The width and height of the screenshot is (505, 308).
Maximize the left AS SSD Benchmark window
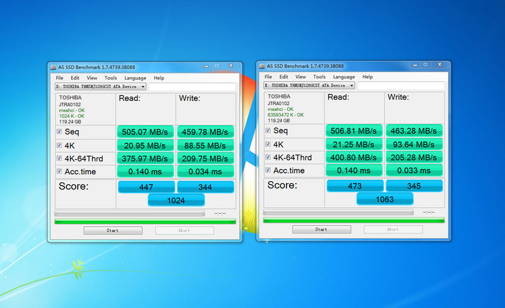(216, 66)
